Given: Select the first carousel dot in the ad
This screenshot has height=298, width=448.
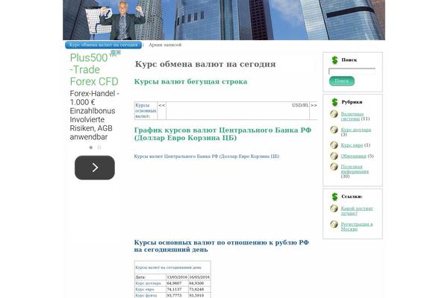Looking at the screenshot, I should 91,148.
